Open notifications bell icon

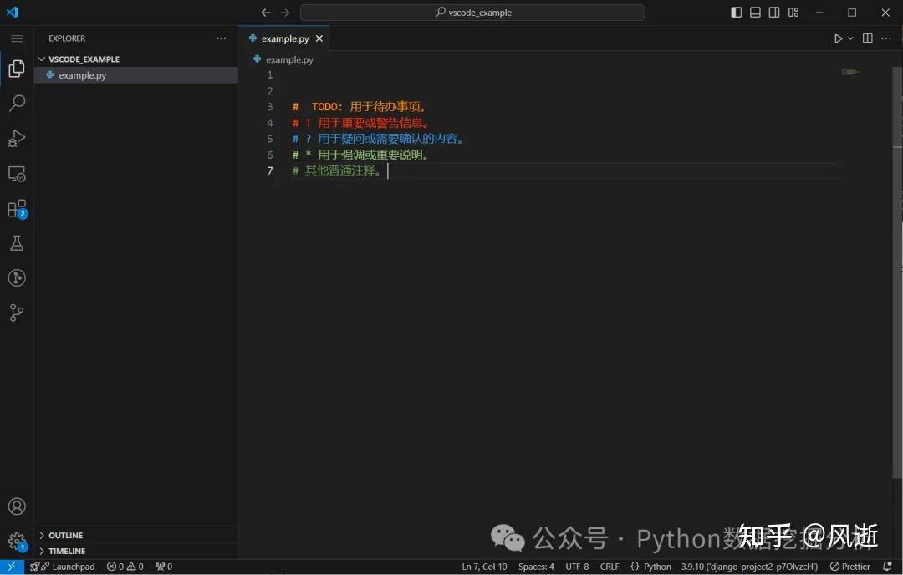887,567
